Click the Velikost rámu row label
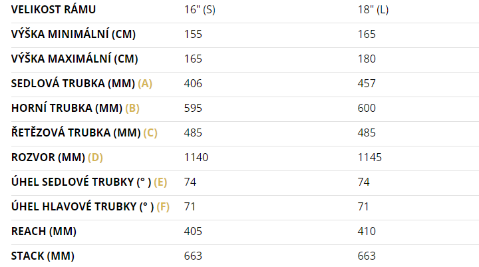The image size is (479, 267). pyautogui.click(x=53, y=10)
